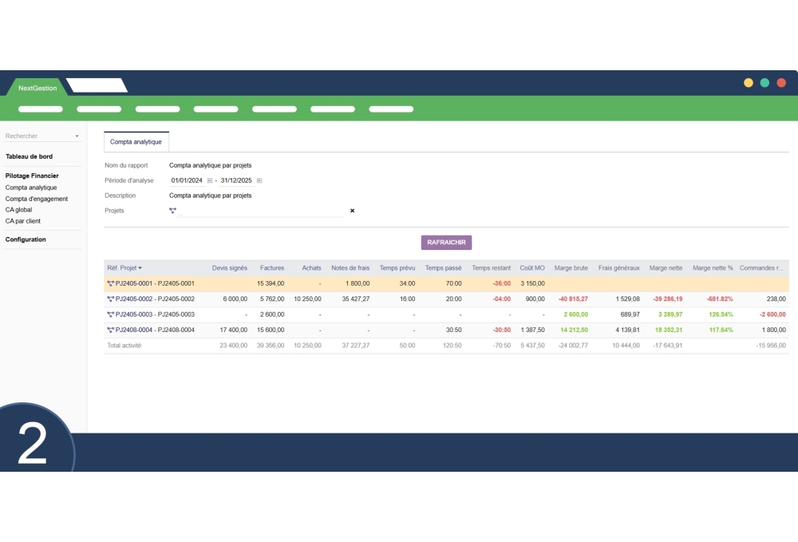Screen dimensions: 798x542
Task: Open the CA global report
Action: [x=18, y=209]
